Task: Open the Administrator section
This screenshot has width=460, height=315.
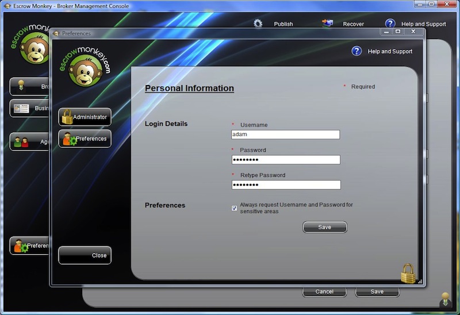Action: click(85, 117)
